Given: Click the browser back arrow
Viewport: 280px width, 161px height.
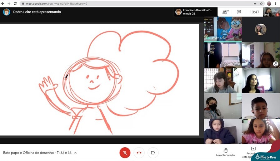Looking at the screenshot, I should pos(3,3).
